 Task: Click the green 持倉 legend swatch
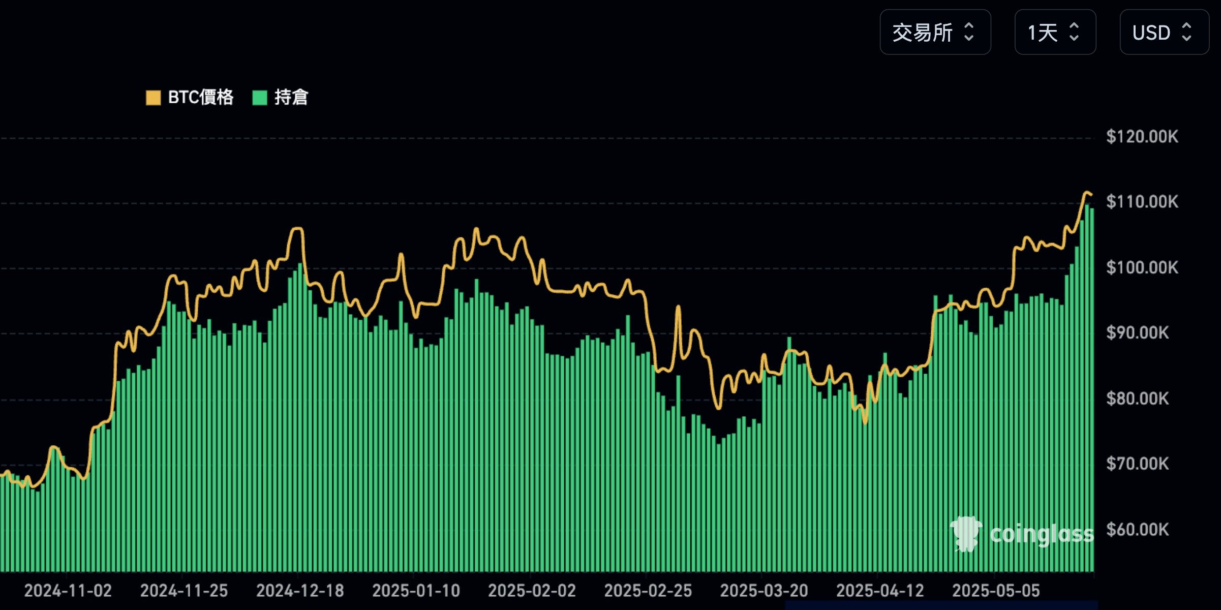(x=260, y=98)
